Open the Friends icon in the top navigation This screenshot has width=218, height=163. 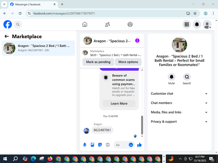[107, 24]
